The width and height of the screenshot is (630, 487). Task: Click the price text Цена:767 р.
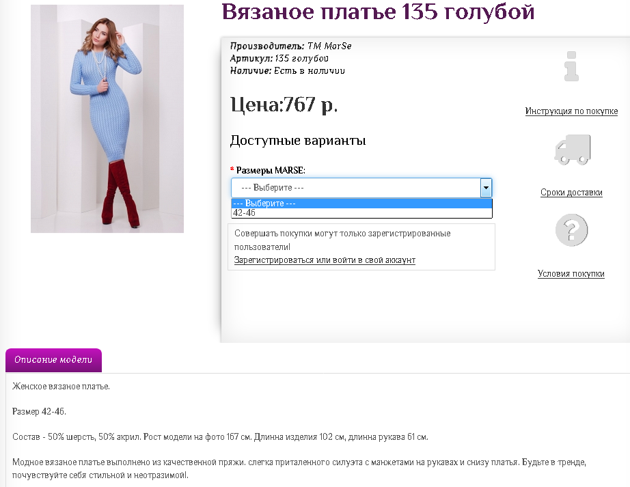pos(284,105)
